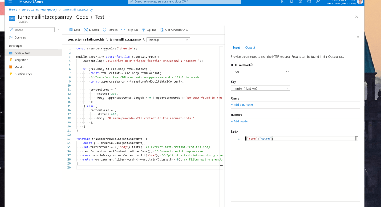Open the Azure portal hamburger menu
Screen dimensions: 381x207
[x=10, y=1]
